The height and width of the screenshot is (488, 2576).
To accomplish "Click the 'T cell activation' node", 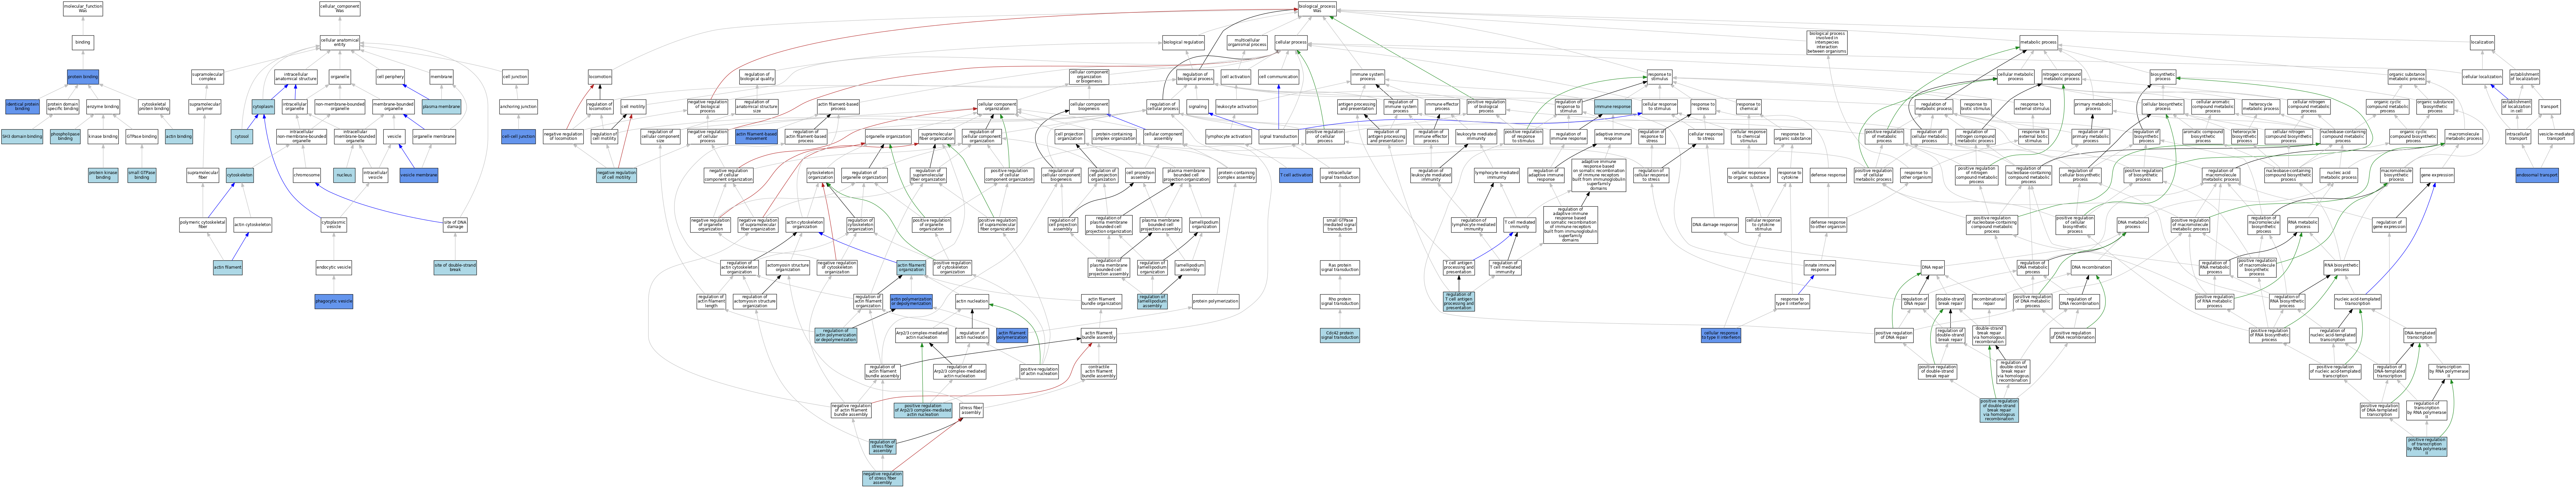I will pos(1296,175).
